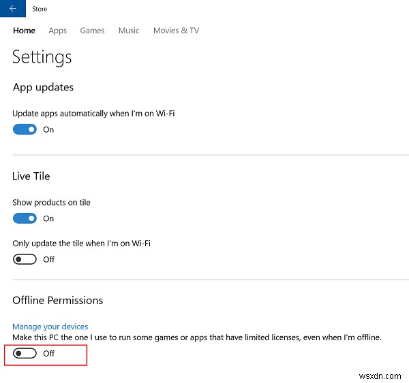
Task: Select the Music tab
Action: [x=129, y=31]
